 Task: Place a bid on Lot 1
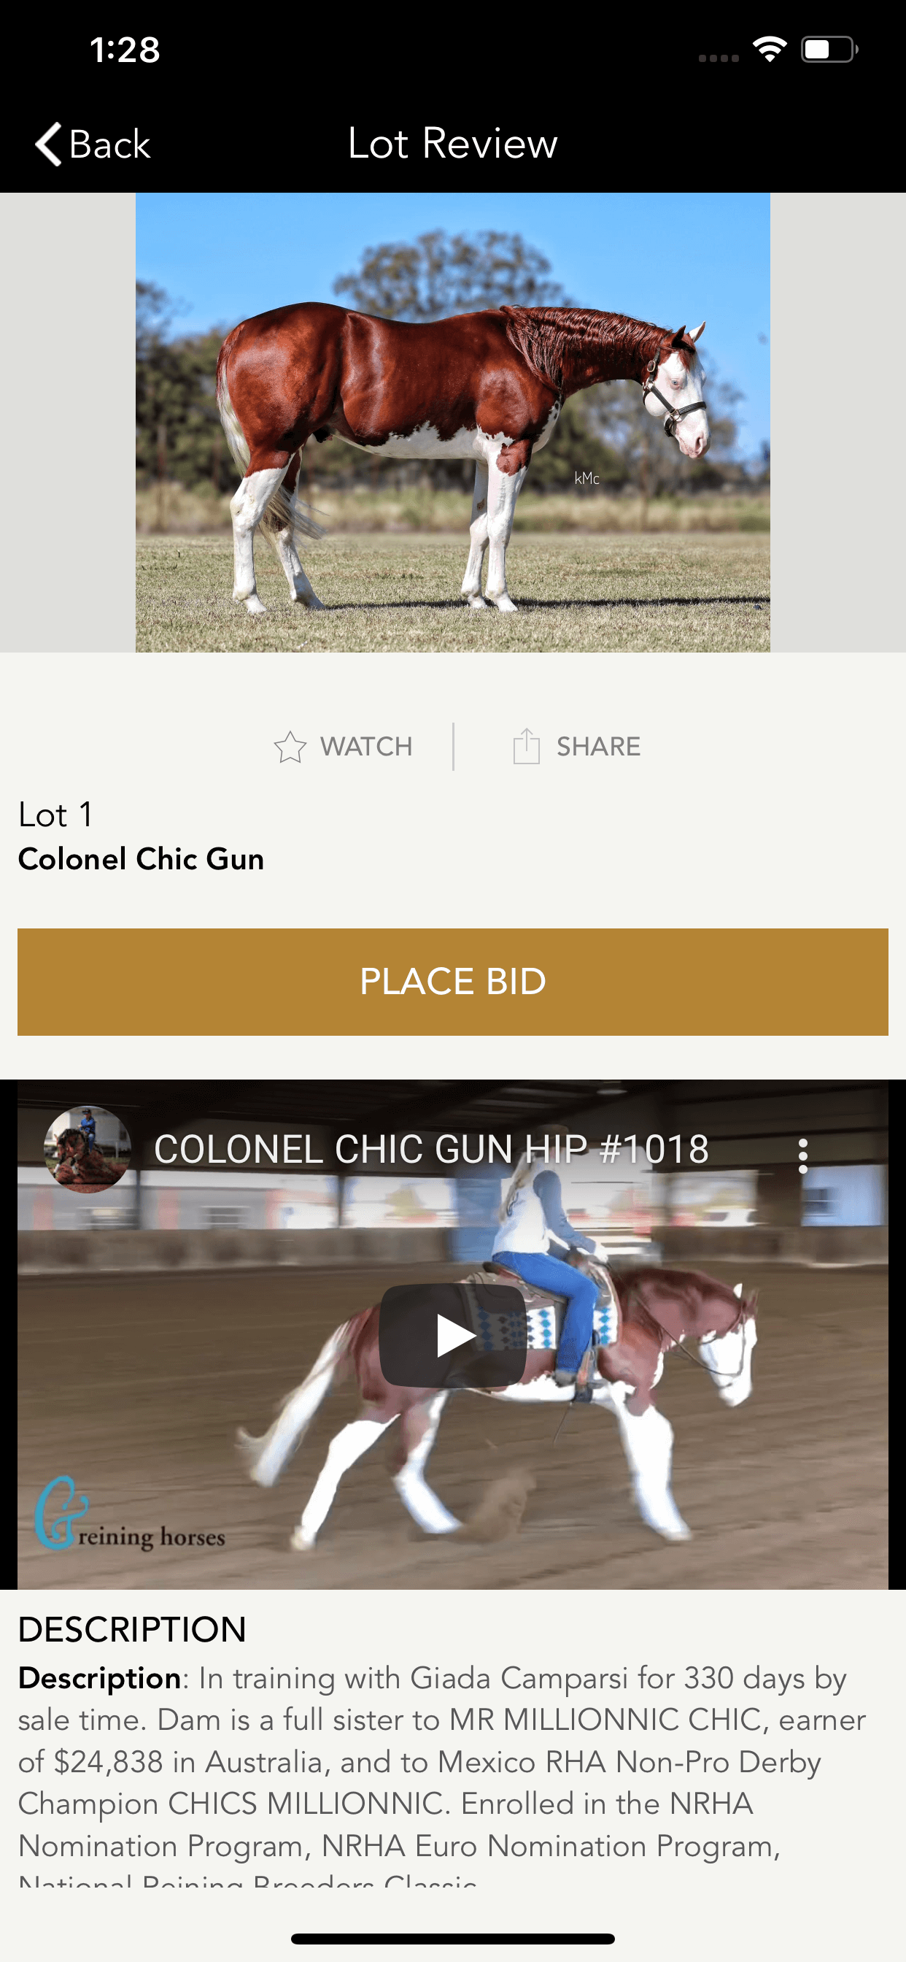coord(453,981)
